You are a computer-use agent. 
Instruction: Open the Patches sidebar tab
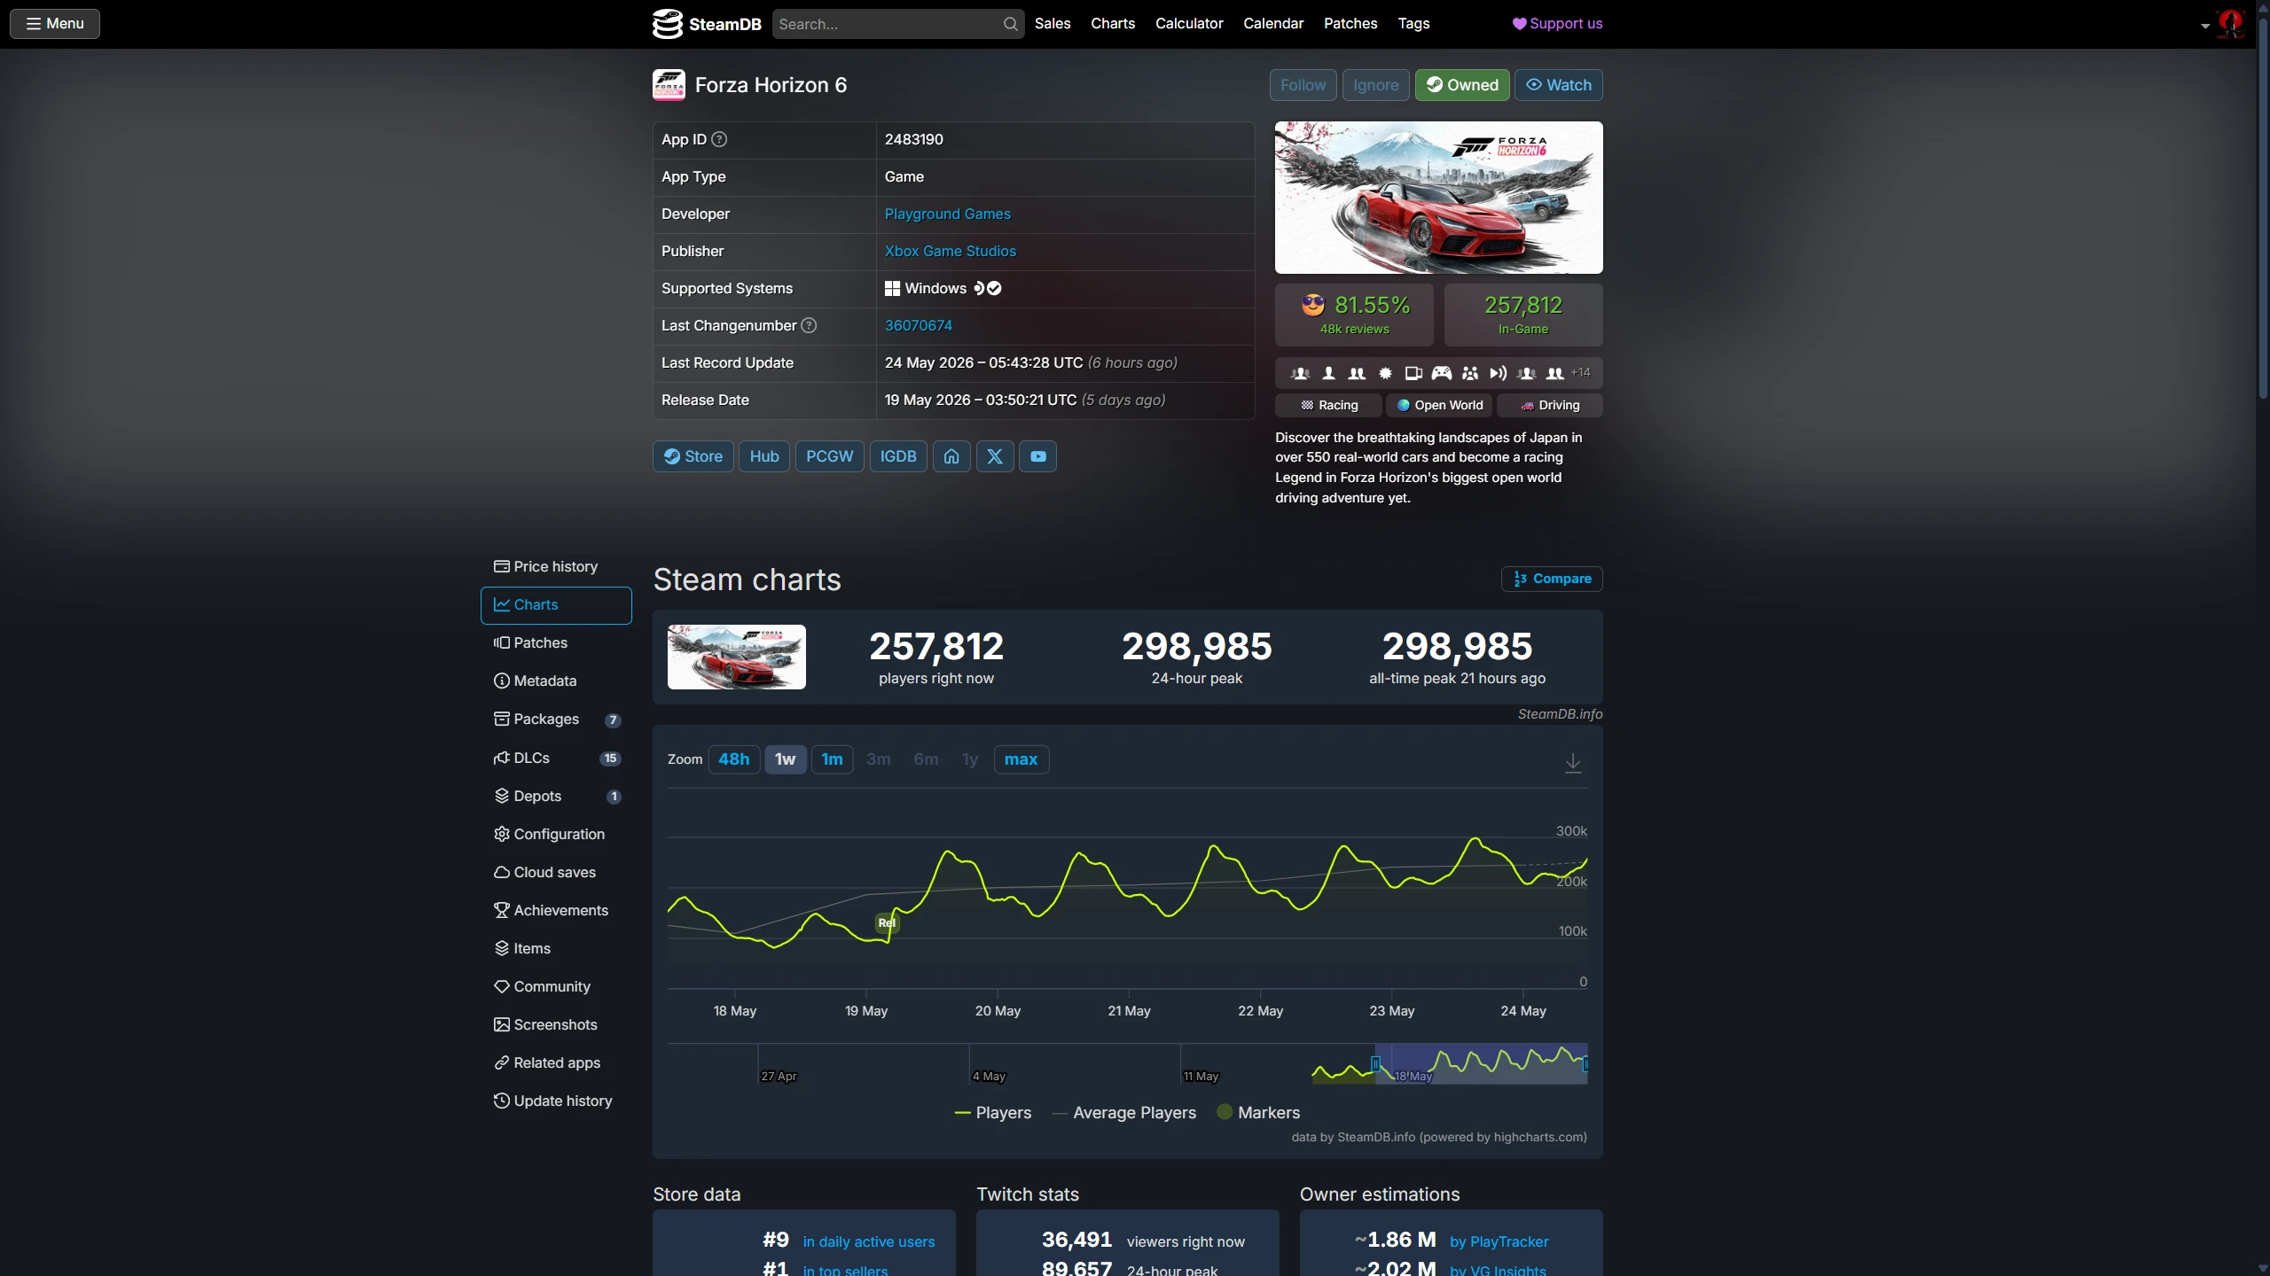coord(556,642)
